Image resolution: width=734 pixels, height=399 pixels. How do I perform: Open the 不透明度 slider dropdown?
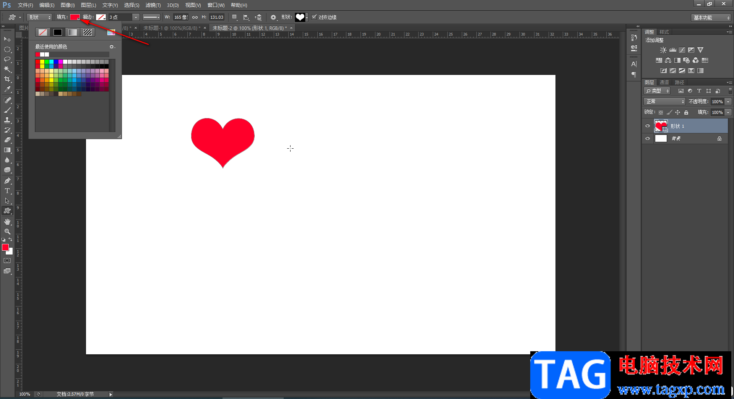(x=728, y=102)
